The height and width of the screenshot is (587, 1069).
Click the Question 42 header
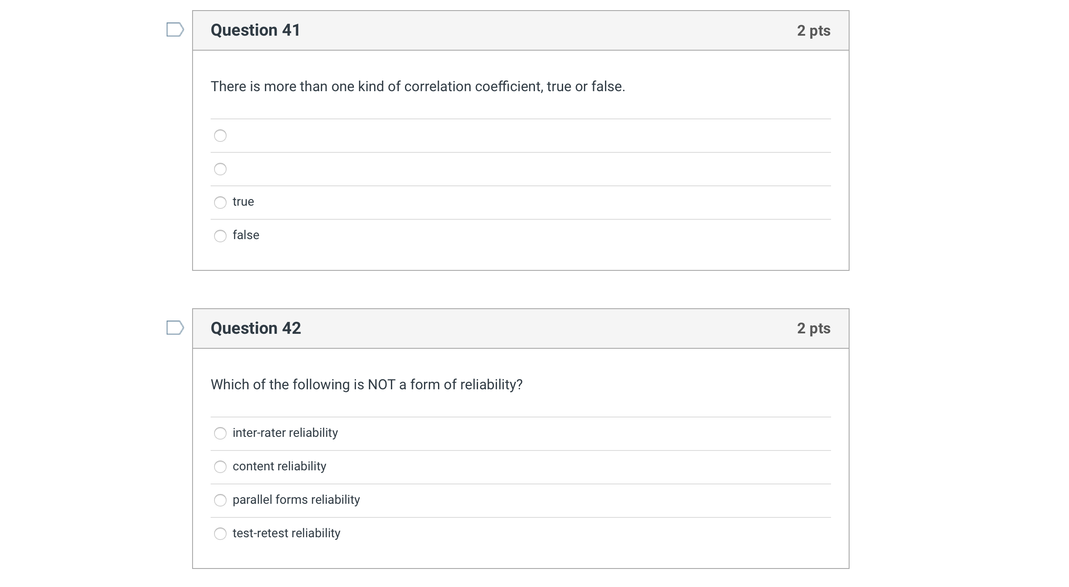(256, 328)
